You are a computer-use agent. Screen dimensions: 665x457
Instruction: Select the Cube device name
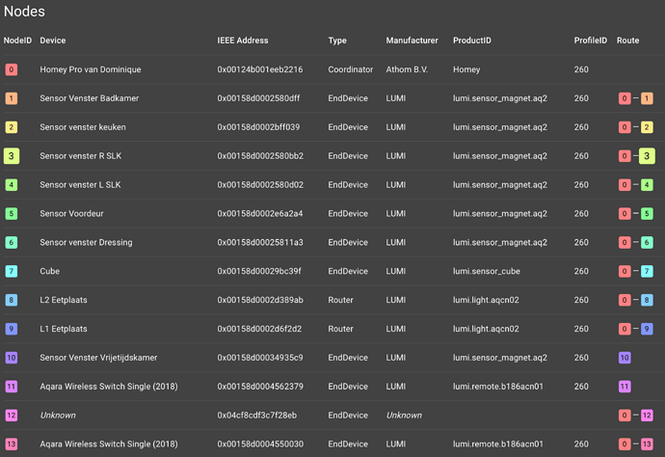point(49,271)
